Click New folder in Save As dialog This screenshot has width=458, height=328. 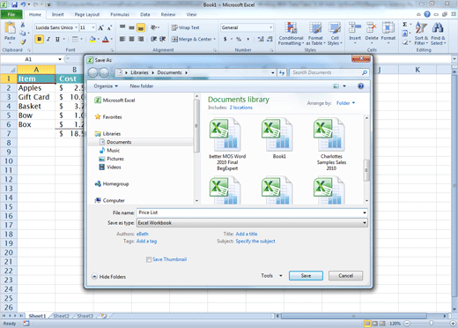[x=142, y=86]
